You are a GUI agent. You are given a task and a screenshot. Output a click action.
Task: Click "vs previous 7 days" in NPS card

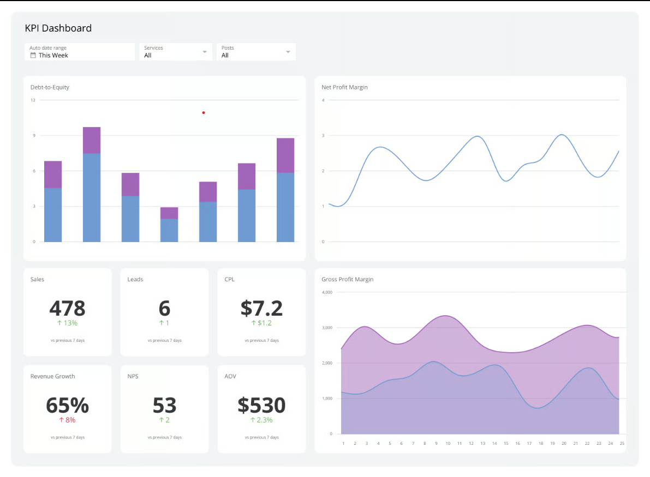click(x=164, y=437)
